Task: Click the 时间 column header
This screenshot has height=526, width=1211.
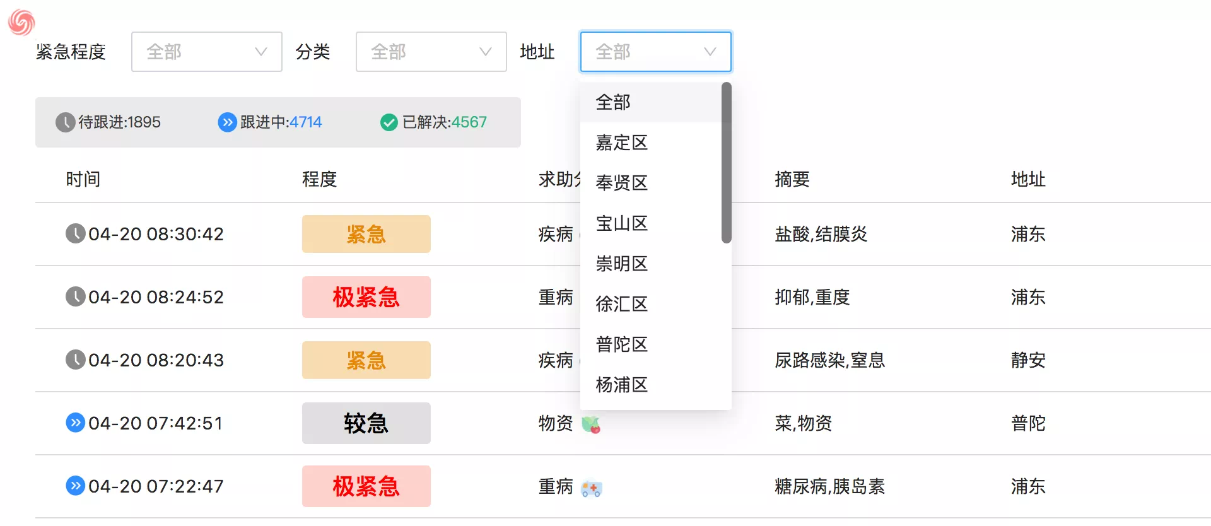Action: 83,179
